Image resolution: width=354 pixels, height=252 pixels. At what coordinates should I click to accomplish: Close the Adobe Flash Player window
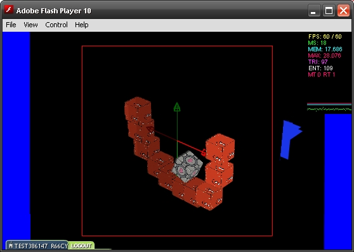343,11
